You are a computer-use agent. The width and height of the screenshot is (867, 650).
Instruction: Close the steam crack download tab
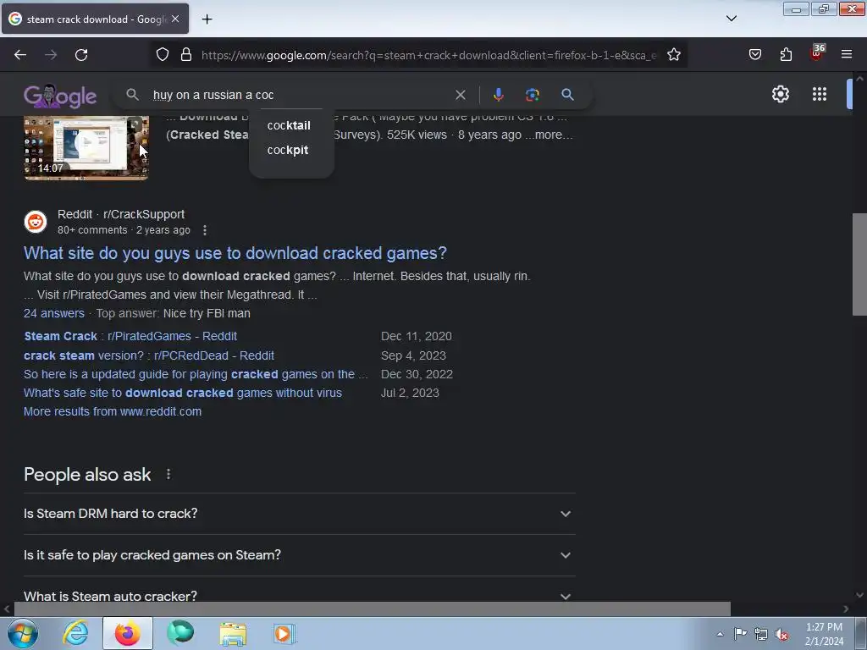click(x=175, y=19)
